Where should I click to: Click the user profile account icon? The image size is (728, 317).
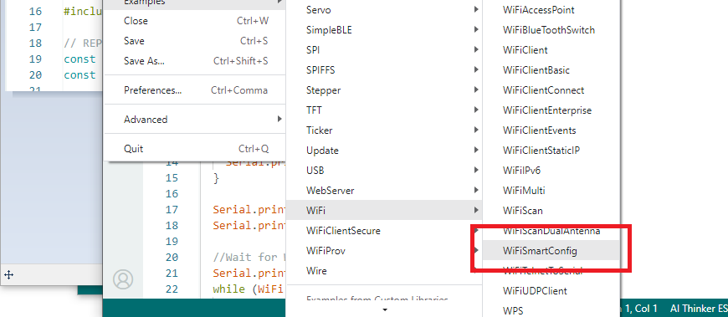tap(123, 279)
